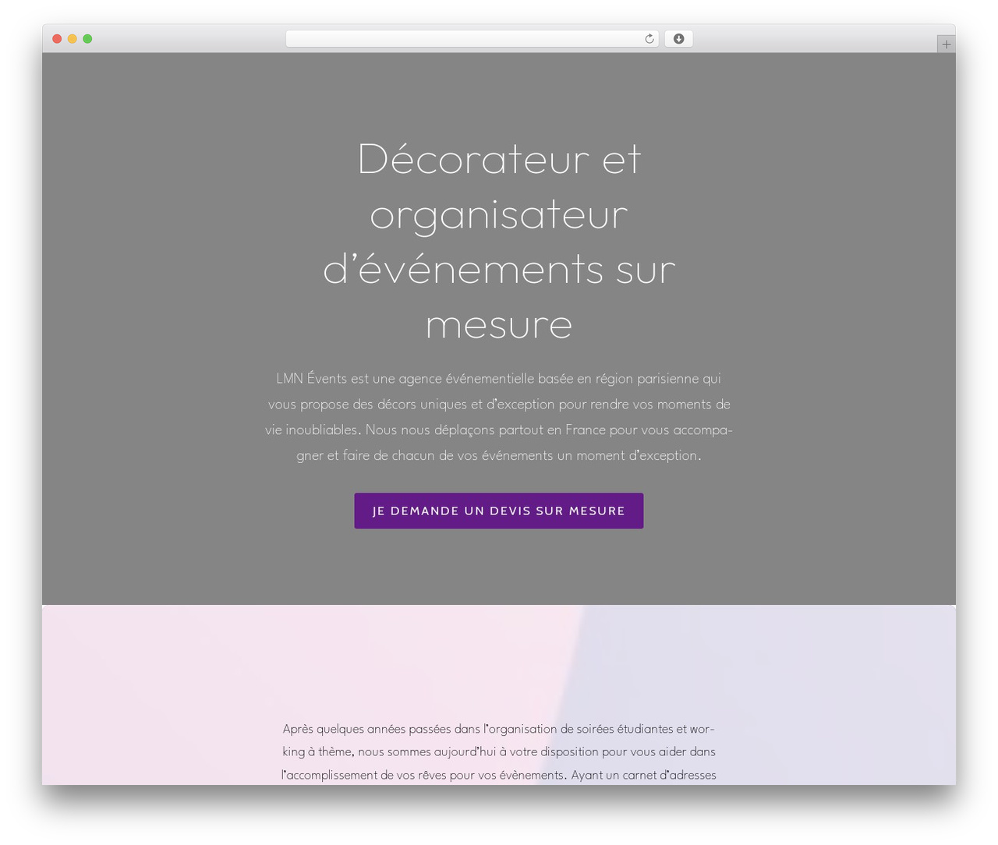Click the green maximize window button
This screenshot has height=845, width=998.
coord(87,39)
